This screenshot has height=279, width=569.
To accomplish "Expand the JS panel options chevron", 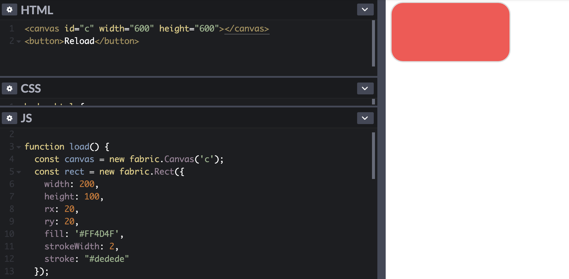I will [x=365, y=118].
